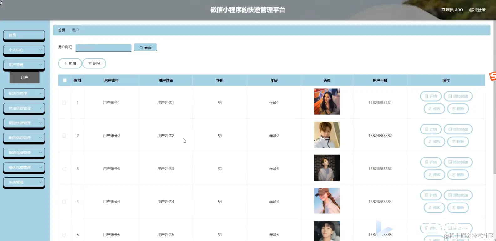Screen dimensions: 496x241
Task: Expand the 配送信息管理 sidebar menu
Action: [x=24, y=138]
